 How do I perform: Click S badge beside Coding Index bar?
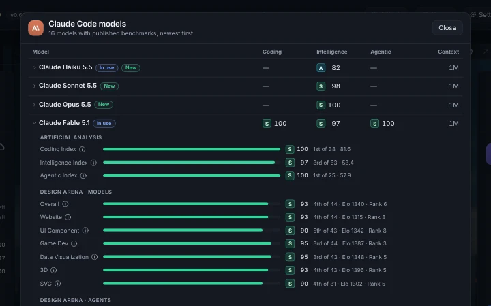290,149
